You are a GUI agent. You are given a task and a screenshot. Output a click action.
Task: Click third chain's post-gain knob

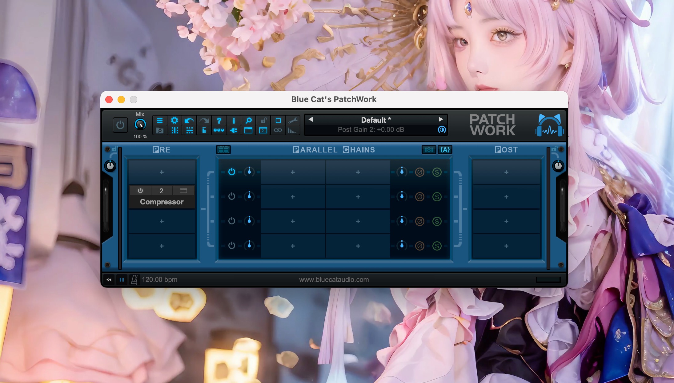click(x=402, y=221)
